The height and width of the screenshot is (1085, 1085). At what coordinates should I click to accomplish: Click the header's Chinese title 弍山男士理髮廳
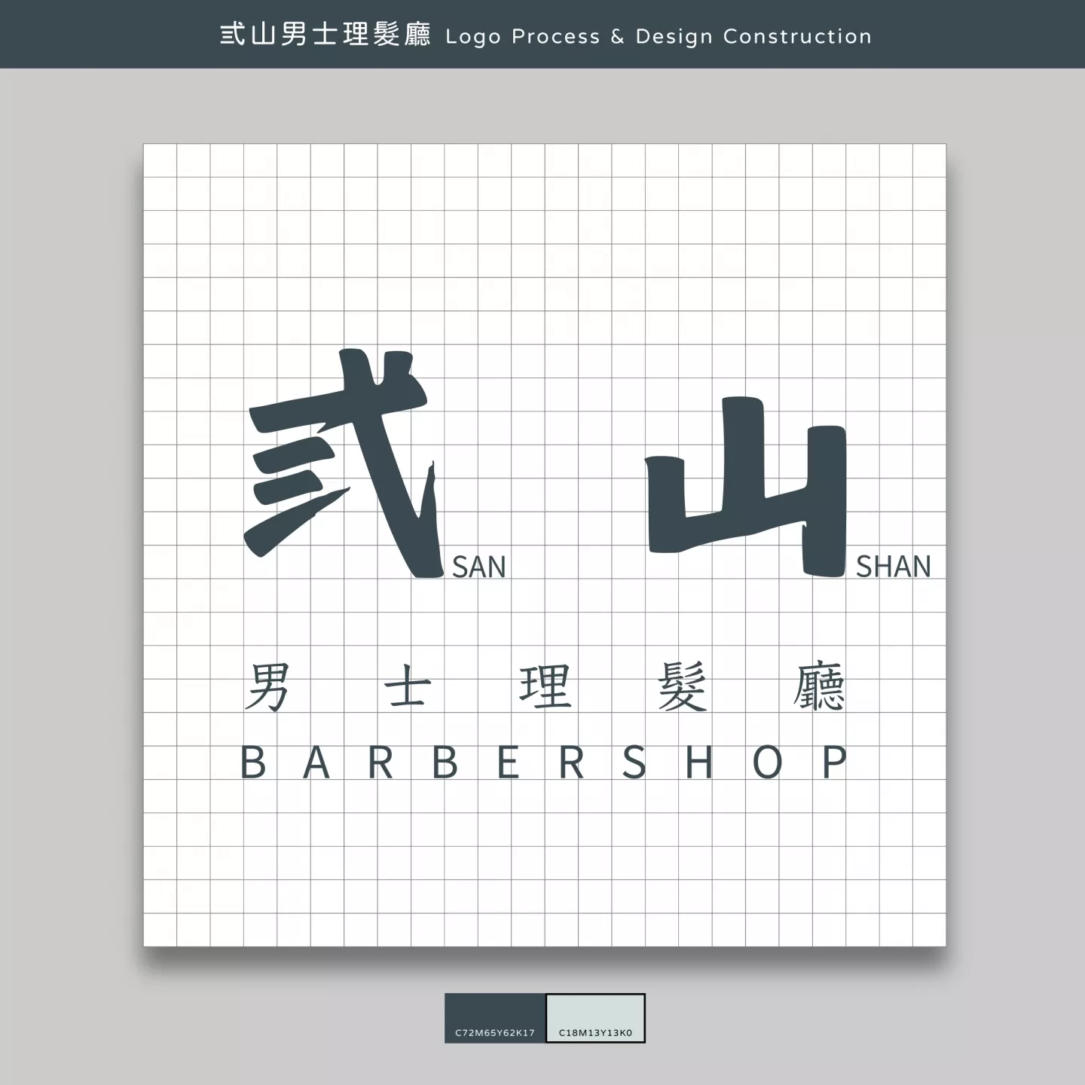point(325,35)
